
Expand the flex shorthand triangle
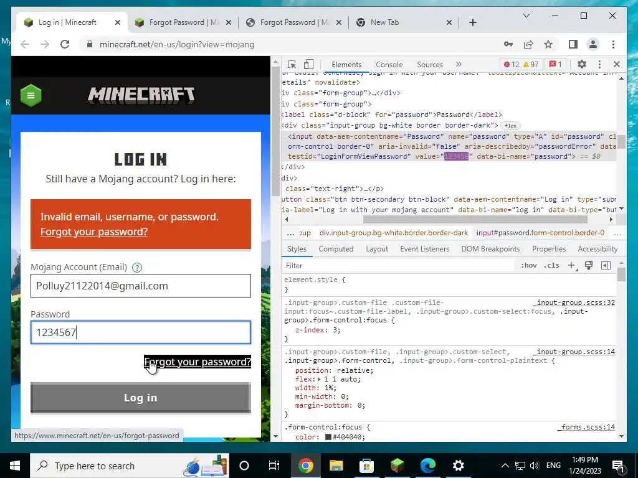pos(320,379)
